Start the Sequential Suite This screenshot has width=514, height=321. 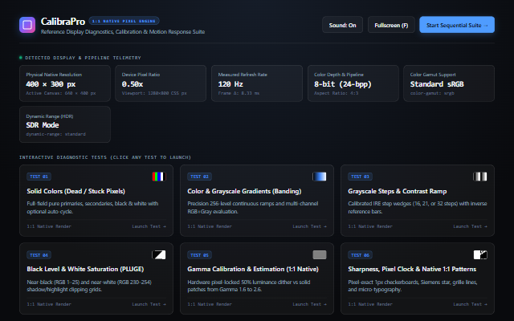(x=457, y=25)
